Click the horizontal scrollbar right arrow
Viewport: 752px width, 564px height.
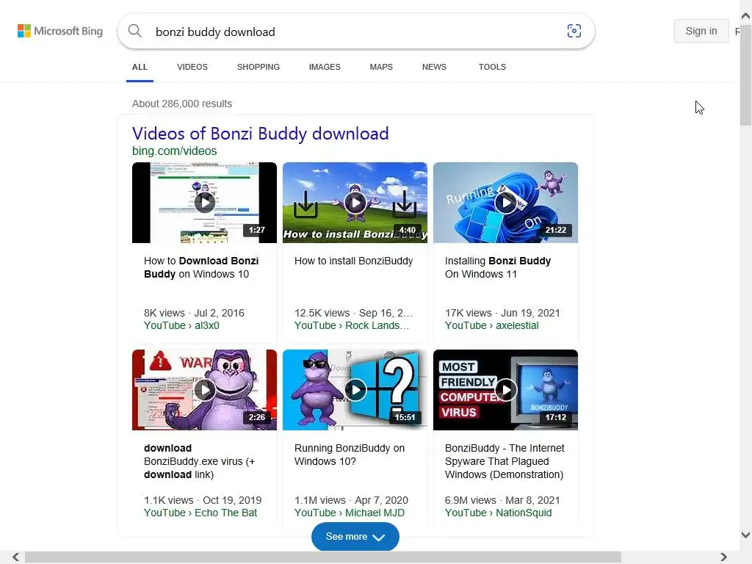coord(723,557)
